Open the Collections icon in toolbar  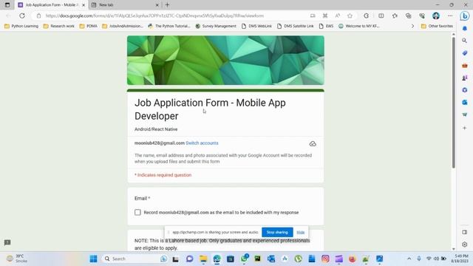pyautogui.click(x=408, y=16)
